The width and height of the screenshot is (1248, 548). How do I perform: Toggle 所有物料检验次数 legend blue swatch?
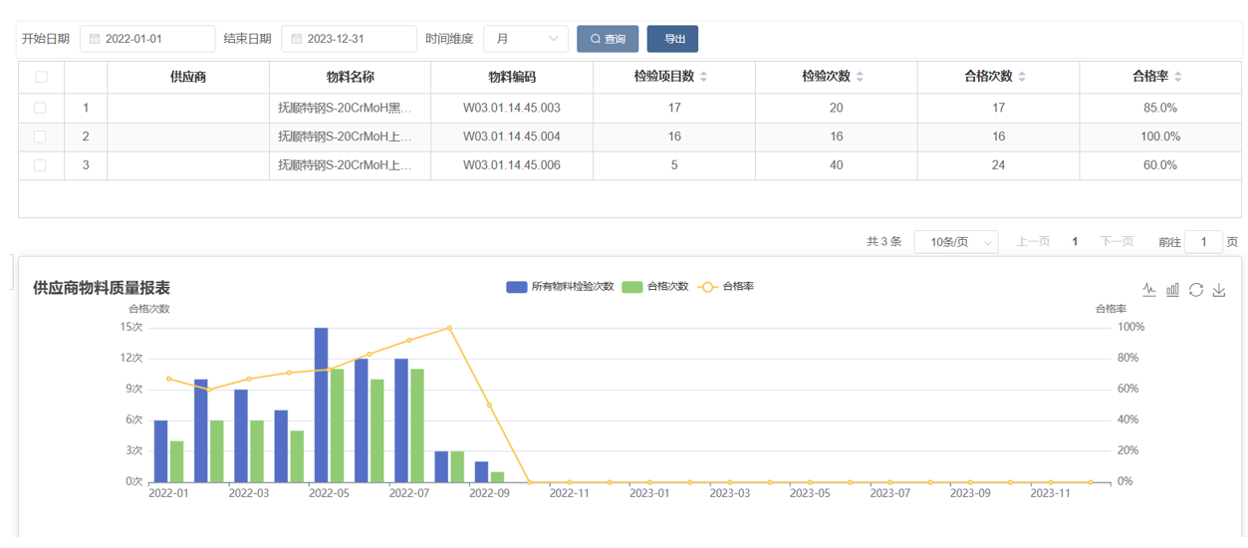pyautogui.click(x=517, y=287)
